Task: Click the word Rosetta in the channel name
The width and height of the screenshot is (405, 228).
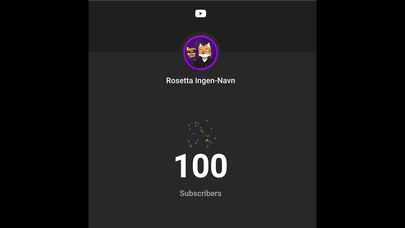Action: click(179, 81)
